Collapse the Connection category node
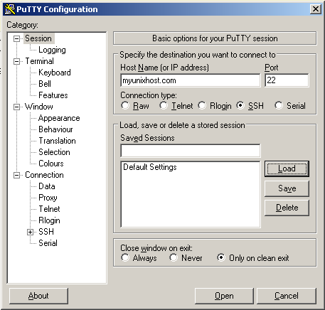The height and width of the screenshot is (310, 325). point(16,175)
